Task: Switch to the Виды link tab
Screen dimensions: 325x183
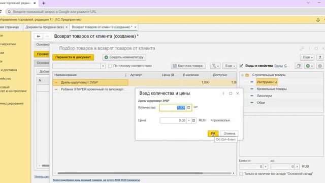Action: click(278, 66)
